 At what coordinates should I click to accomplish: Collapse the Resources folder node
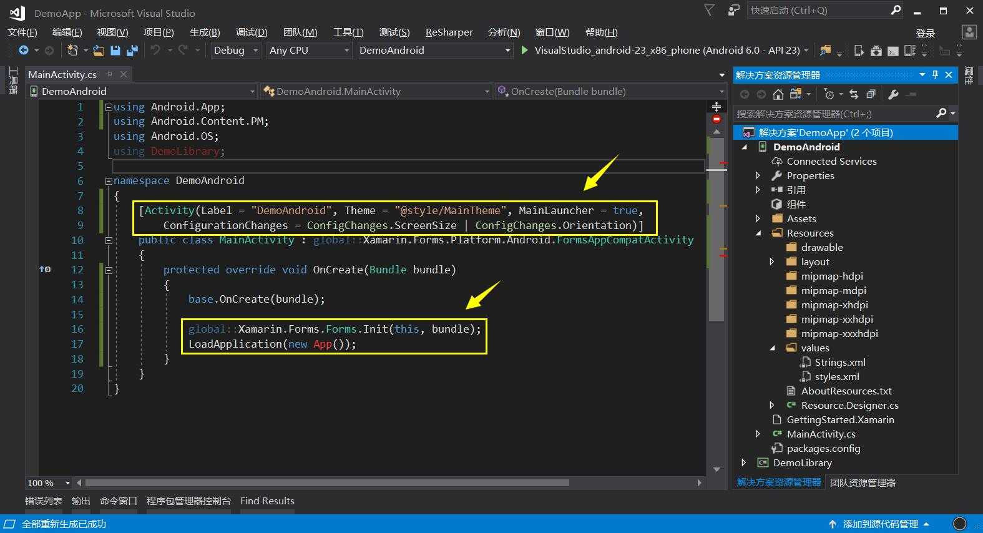point(758,233)
